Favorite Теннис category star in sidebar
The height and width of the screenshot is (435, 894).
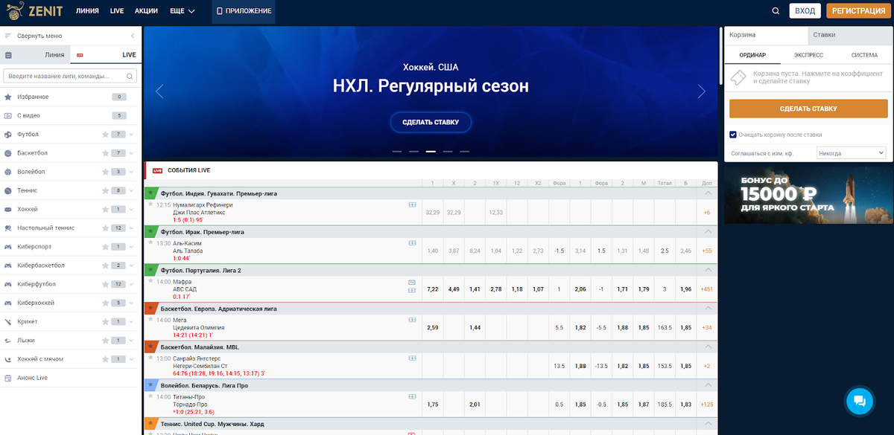point(105,190)
